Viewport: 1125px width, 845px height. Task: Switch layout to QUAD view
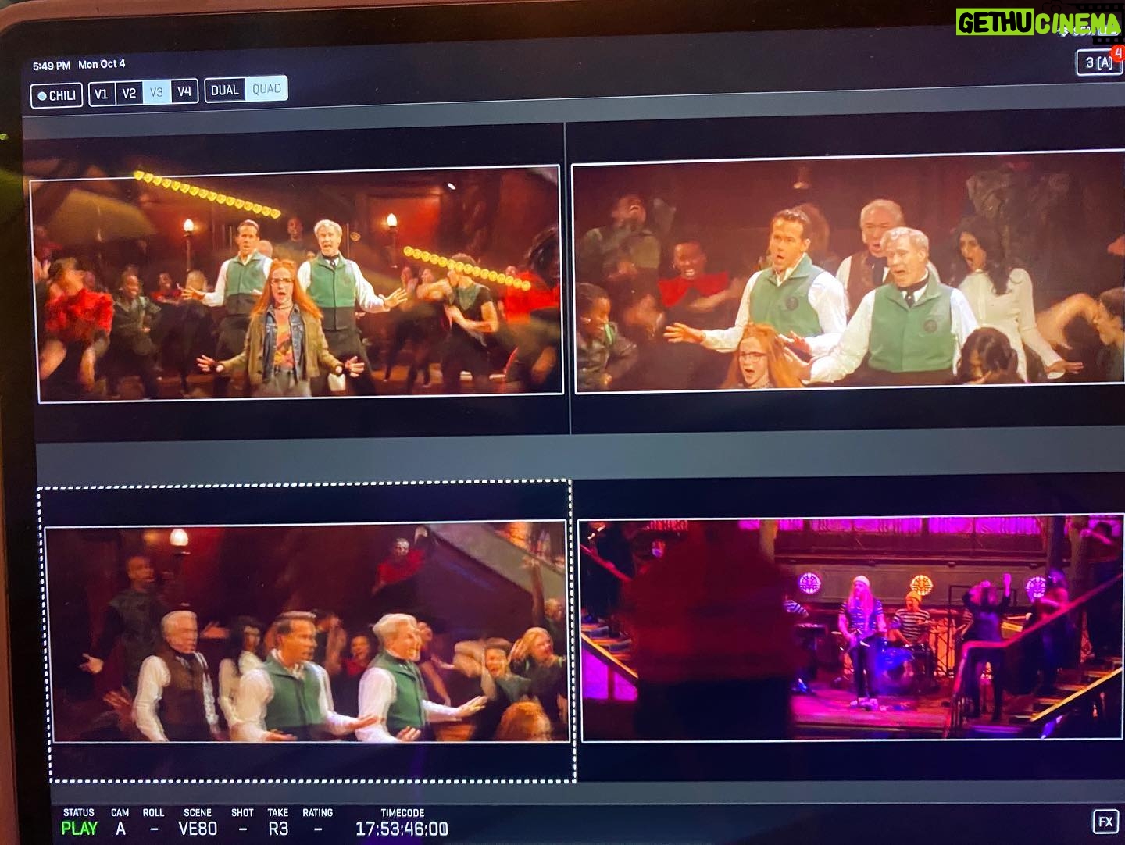click(x=266, y=89)
